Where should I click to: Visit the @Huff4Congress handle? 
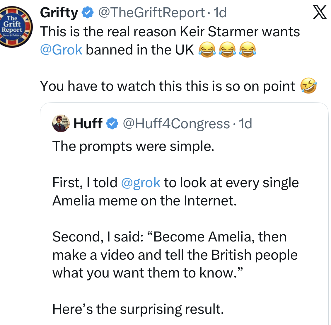pyautogui.click(x=176, y=123)
